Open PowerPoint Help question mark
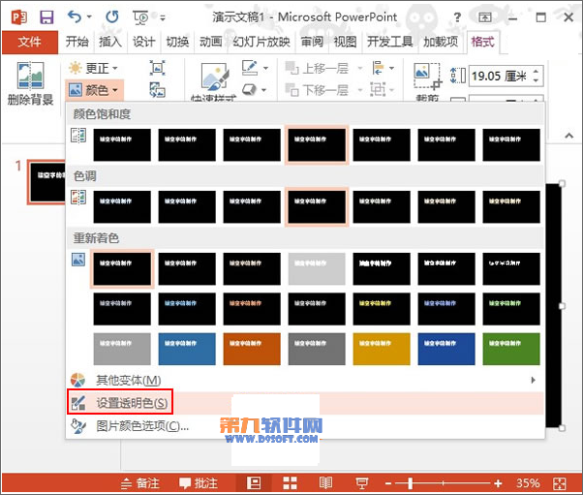 [x=457, y=17]
